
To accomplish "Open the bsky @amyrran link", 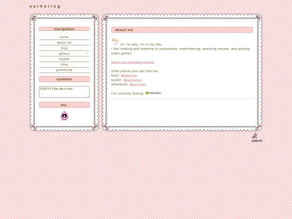I will pos(129,75).
